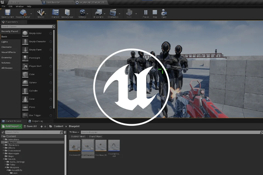
Task: Expand the Characters folder arrow
Action: coord(3,145)
